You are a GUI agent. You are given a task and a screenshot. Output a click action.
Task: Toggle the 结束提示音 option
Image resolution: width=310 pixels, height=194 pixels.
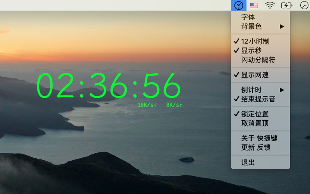(260, 99)
